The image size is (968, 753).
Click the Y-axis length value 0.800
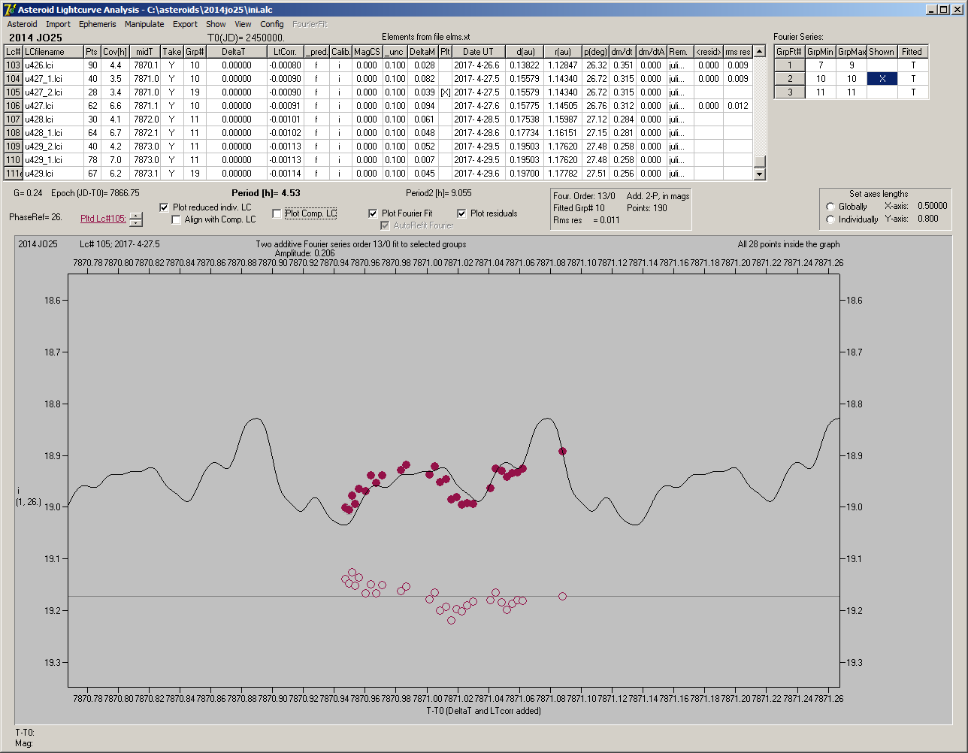point(927,219)
